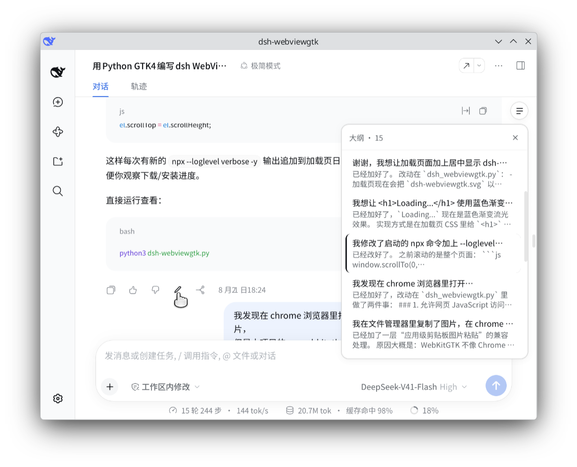Select outline item 我想让 <h1>Loading...</h1> 使用蓝色渐变
Screen dimensions: 577x467
433,213
